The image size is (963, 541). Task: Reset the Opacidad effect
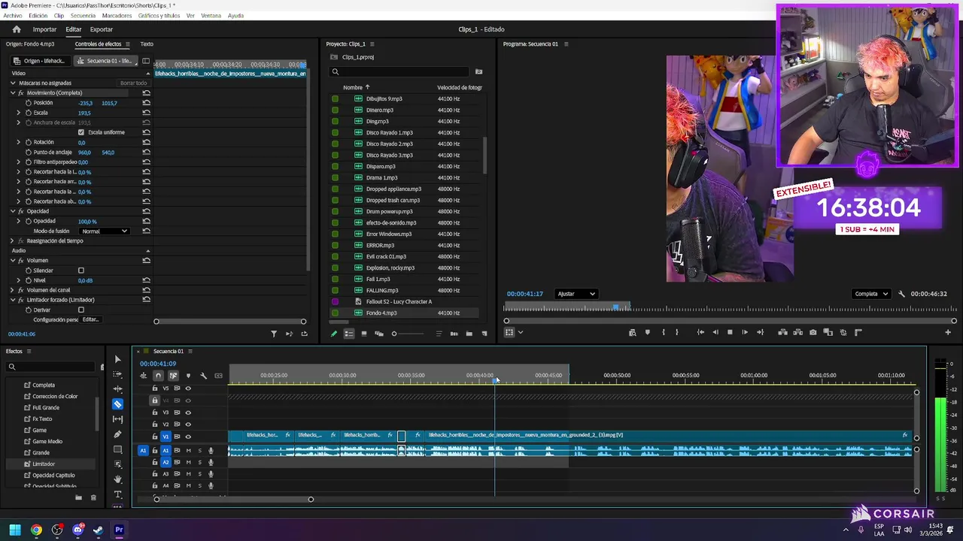146,211
